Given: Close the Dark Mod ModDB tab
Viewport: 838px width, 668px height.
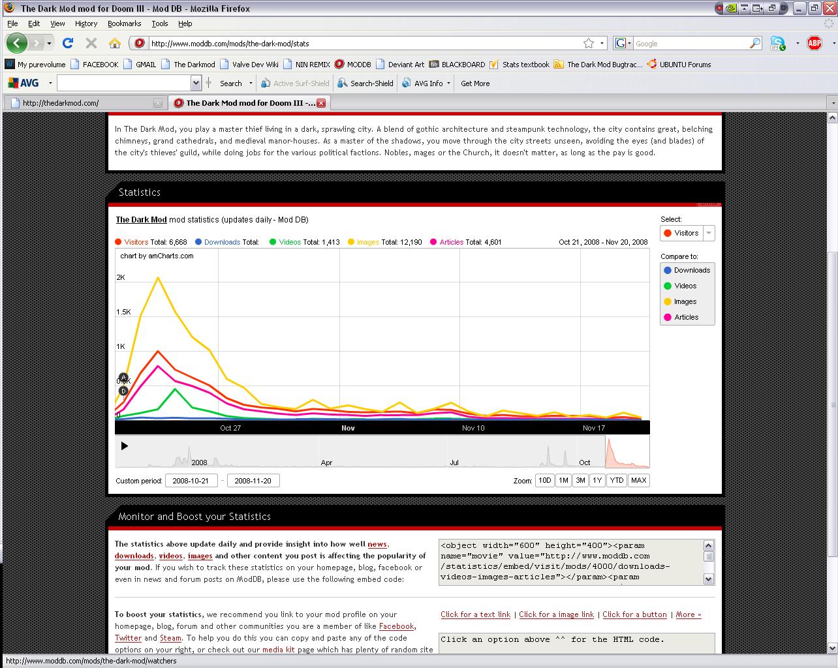Looking at the screenshot, I should click(321, 103).
